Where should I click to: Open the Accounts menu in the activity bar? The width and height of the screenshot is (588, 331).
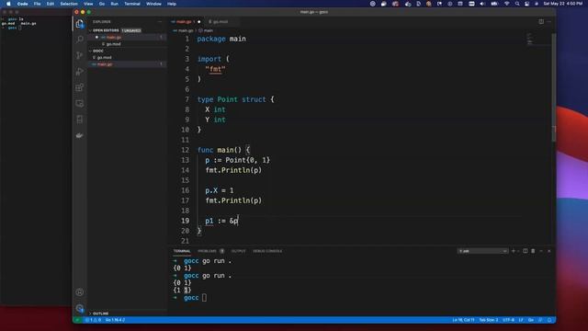(80, 292)
